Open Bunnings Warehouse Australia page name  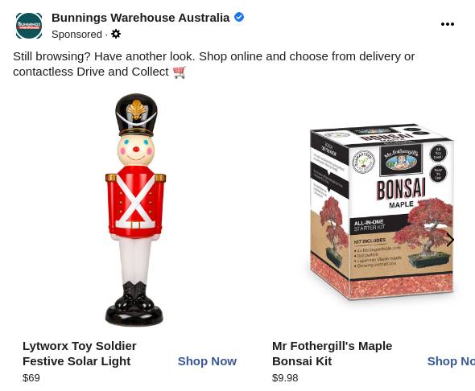tap(140, 18)
